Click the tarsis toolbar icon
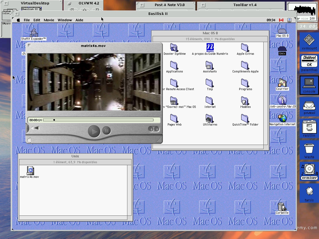This screenshot has width=319, height=239. click(x=309, y=193)
